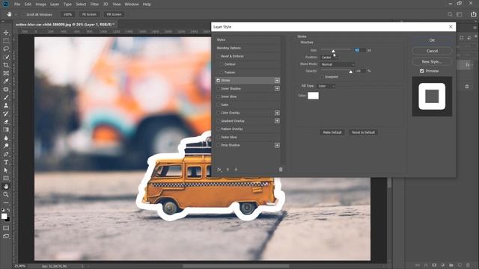This screenshot has height=269, width=479.
Task: Click the New Style button
Action: (x=432, y=61)
